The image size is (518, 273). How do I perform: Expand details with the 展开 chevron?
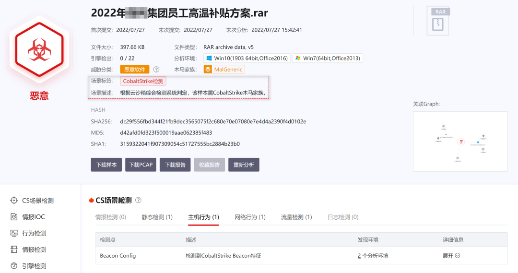(458, 255)
